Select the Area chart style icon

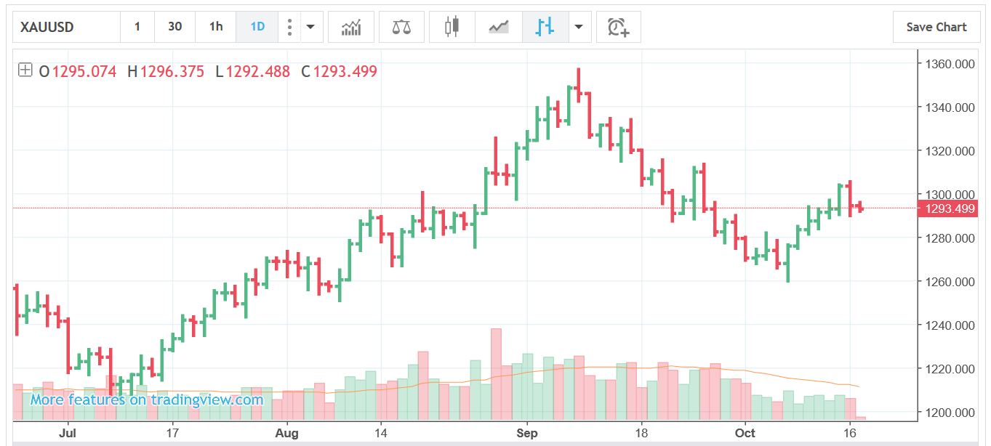[498, 28]
